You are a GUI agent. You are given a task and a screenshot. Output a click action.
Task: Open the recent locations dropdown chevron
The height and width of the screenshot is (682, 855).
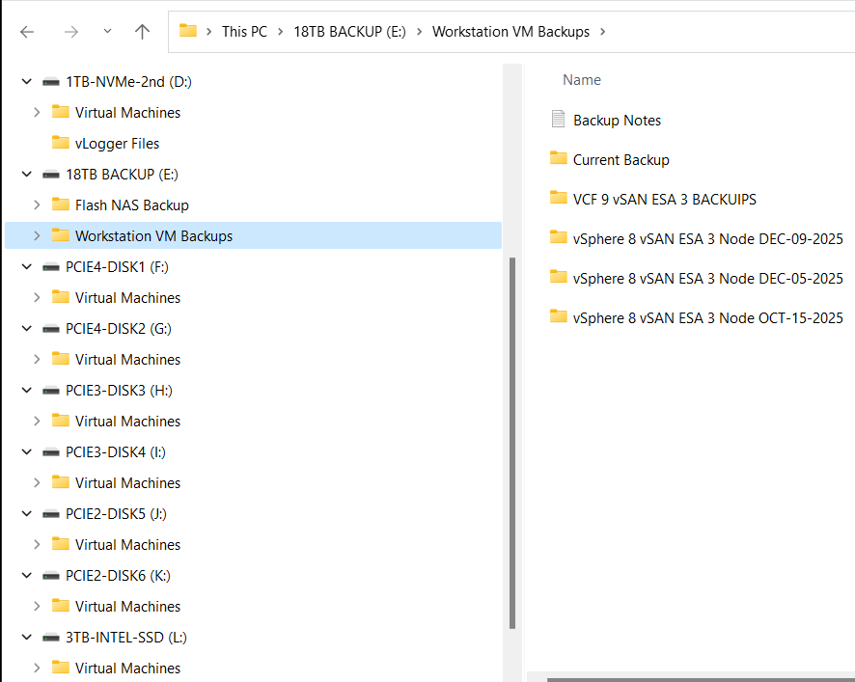click(107, 32)
